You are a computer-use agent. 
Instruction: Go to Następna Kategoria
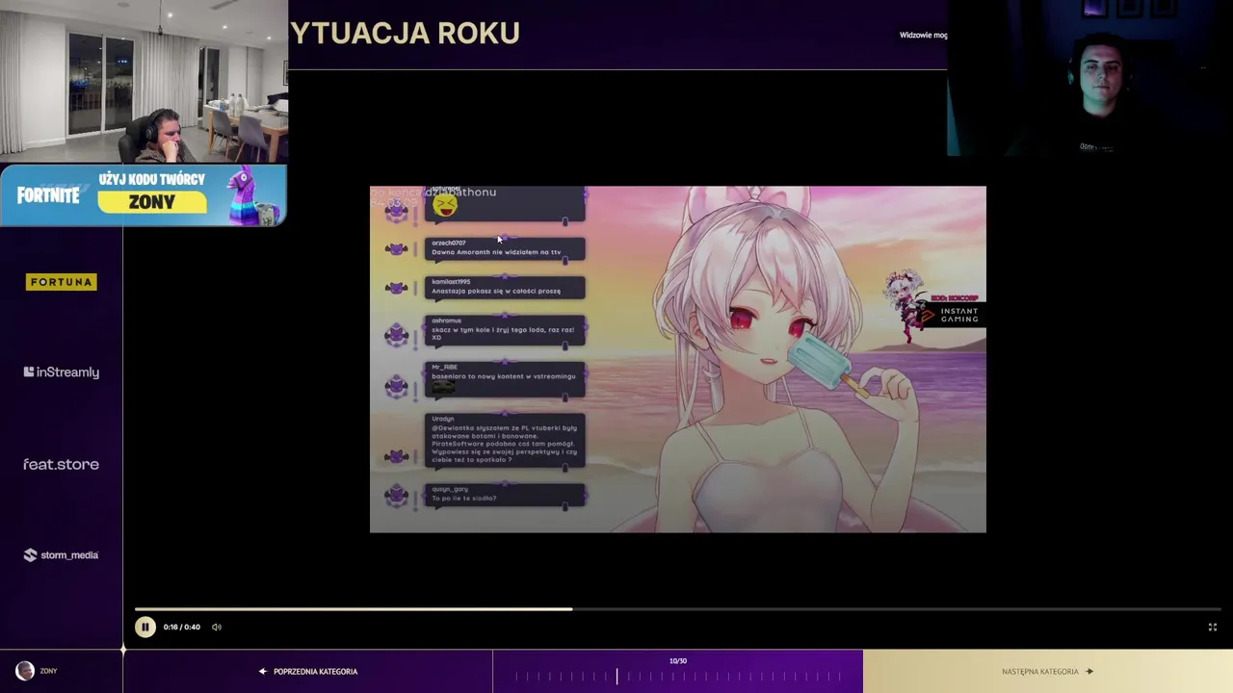pos(1048,671)
